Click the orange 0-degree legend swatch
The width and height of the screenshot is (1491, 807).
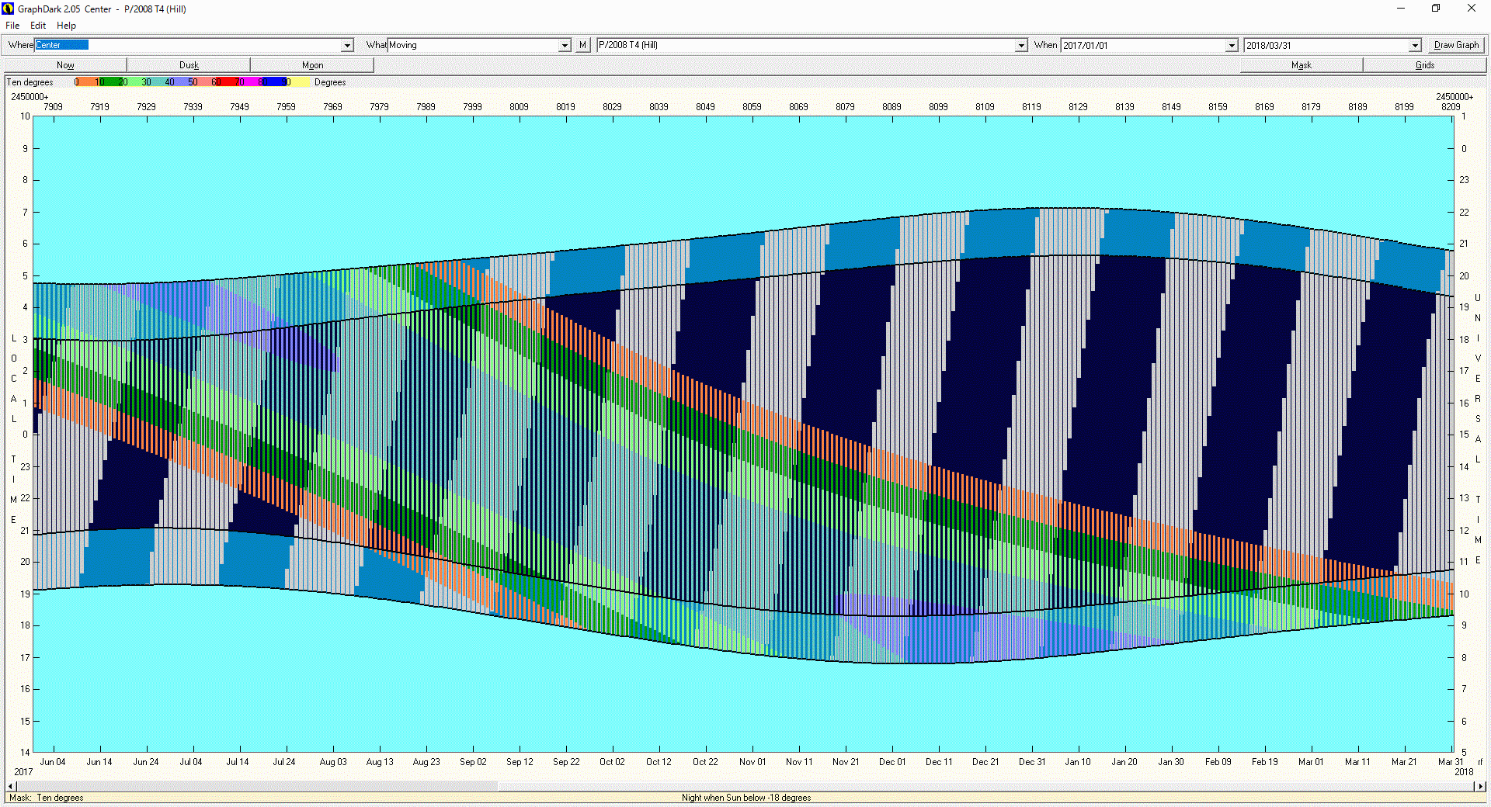click(87, 82)
